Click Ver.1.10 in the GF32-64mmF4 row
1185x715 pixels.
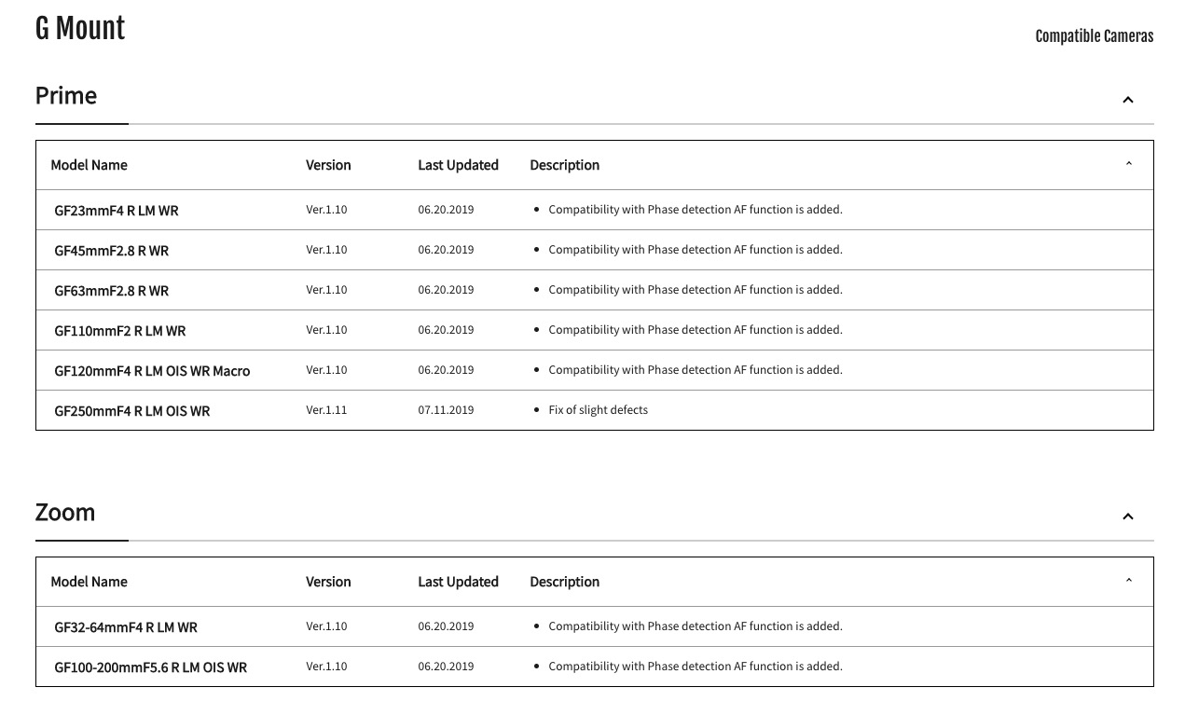tap(326, 626)
